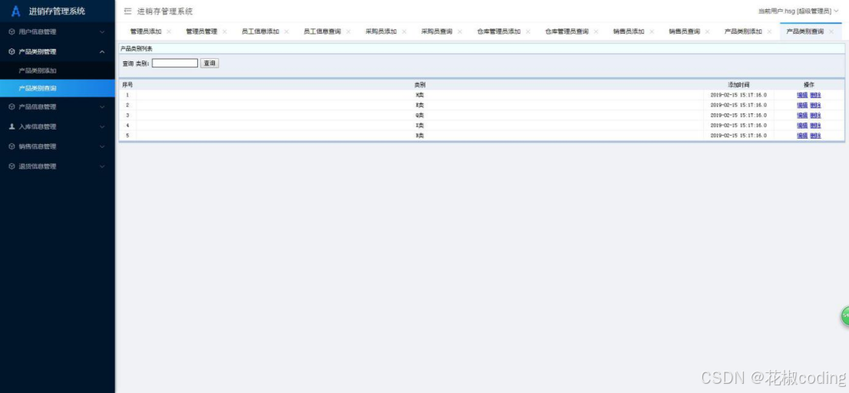Screen dimensions: 849x393
Task: Close the 销售员添加 tab
Action: [x=652, y=31]
